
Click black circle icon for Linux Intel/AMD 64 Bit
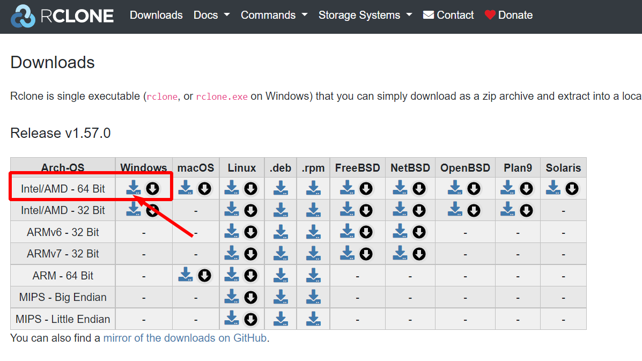[251, 189]
